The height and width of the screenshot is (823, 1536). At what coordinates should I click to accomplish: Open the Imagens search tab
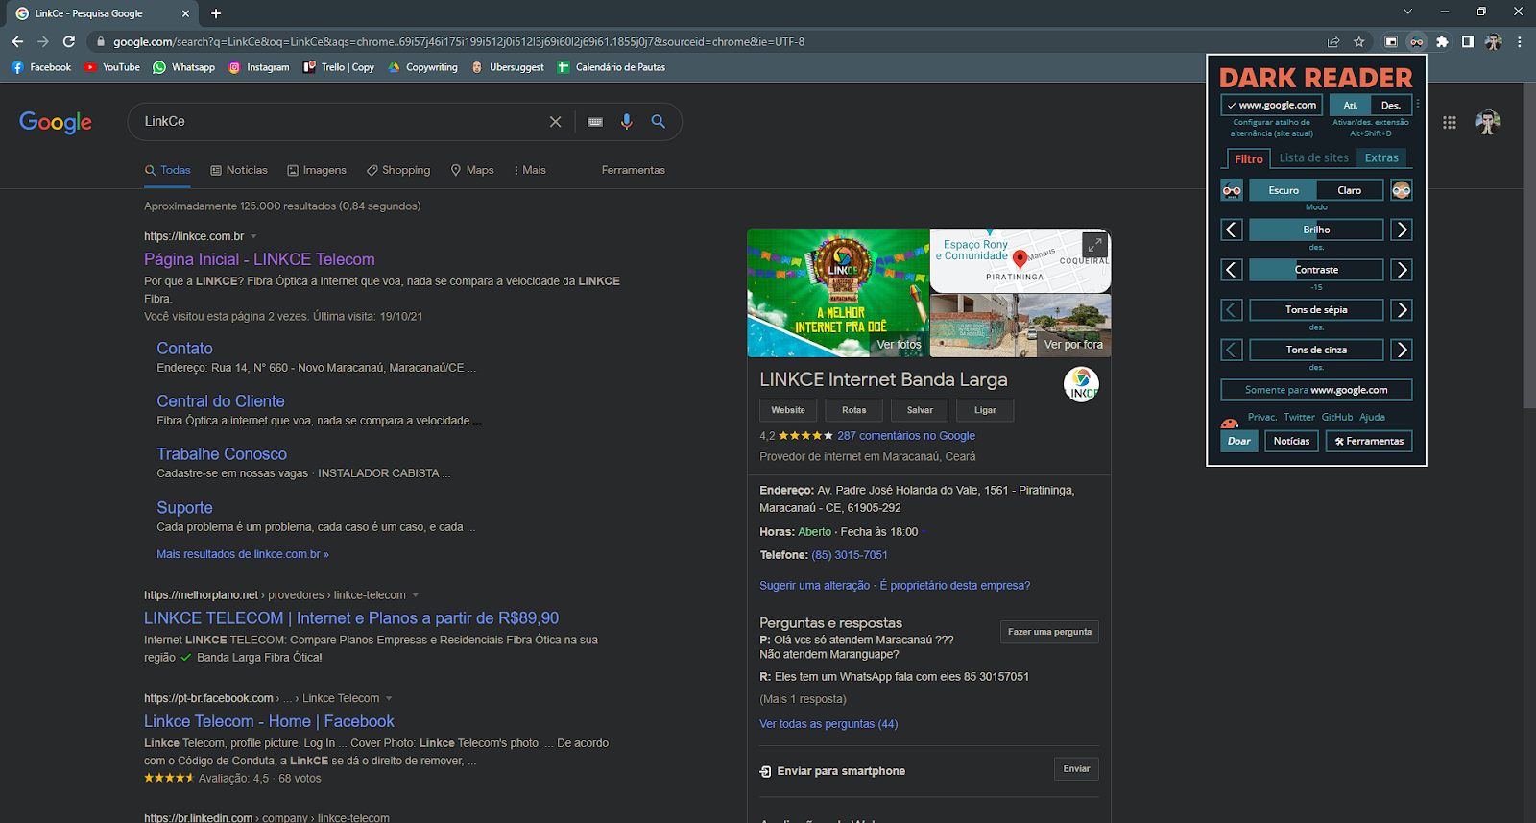[317, 170]
